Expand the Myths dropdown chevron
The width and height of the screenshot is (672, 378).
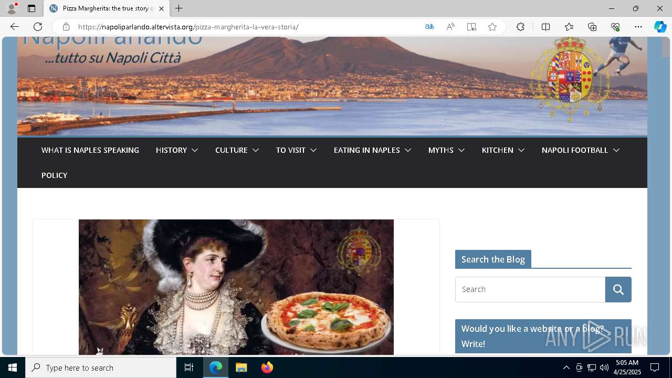point(461,150)
